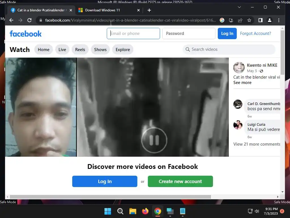Screen dimensions: 290x218
Task: Launch Firefox from taskbar
Action: click(145, 211)
